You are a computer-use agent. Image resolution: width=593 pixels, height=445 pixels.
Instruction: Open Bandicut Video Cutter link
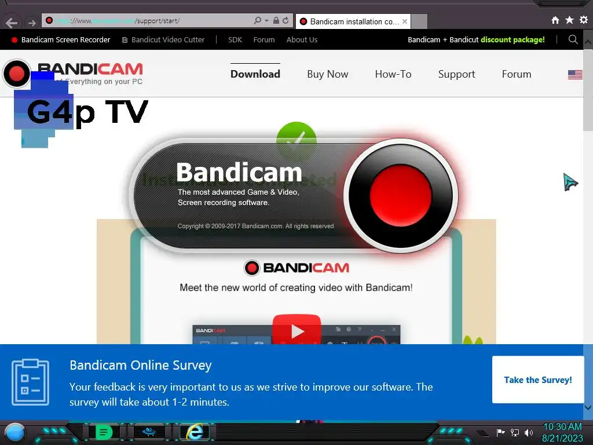pyautogui.click(x=163, y=40)
